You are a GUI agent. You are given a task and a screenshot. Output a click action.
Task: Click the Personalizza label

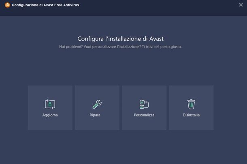144,115
